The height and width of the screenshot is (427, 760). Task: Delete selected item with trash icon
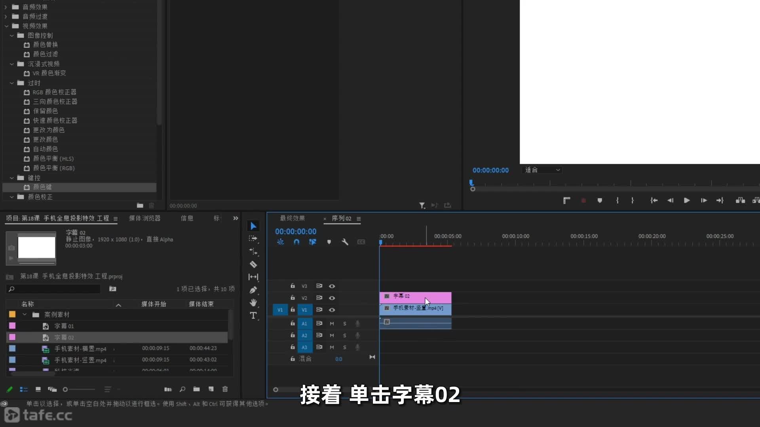(225, 389)
